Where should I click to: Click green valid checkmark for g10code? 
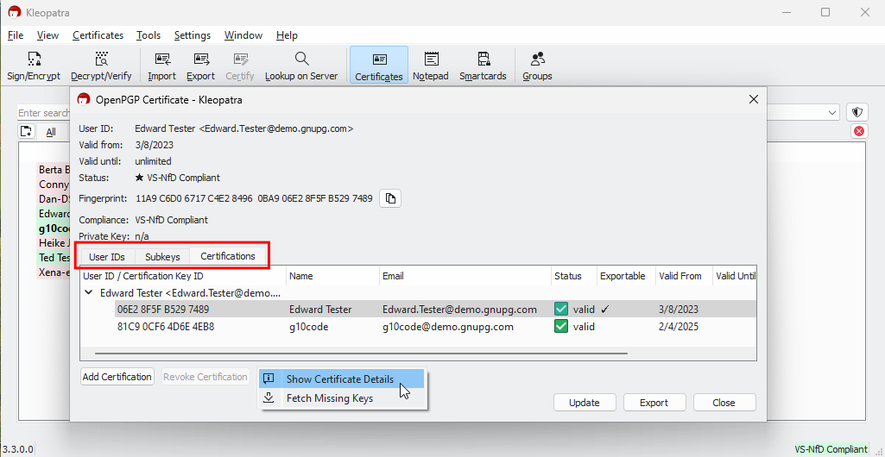(x=561, y=326)
